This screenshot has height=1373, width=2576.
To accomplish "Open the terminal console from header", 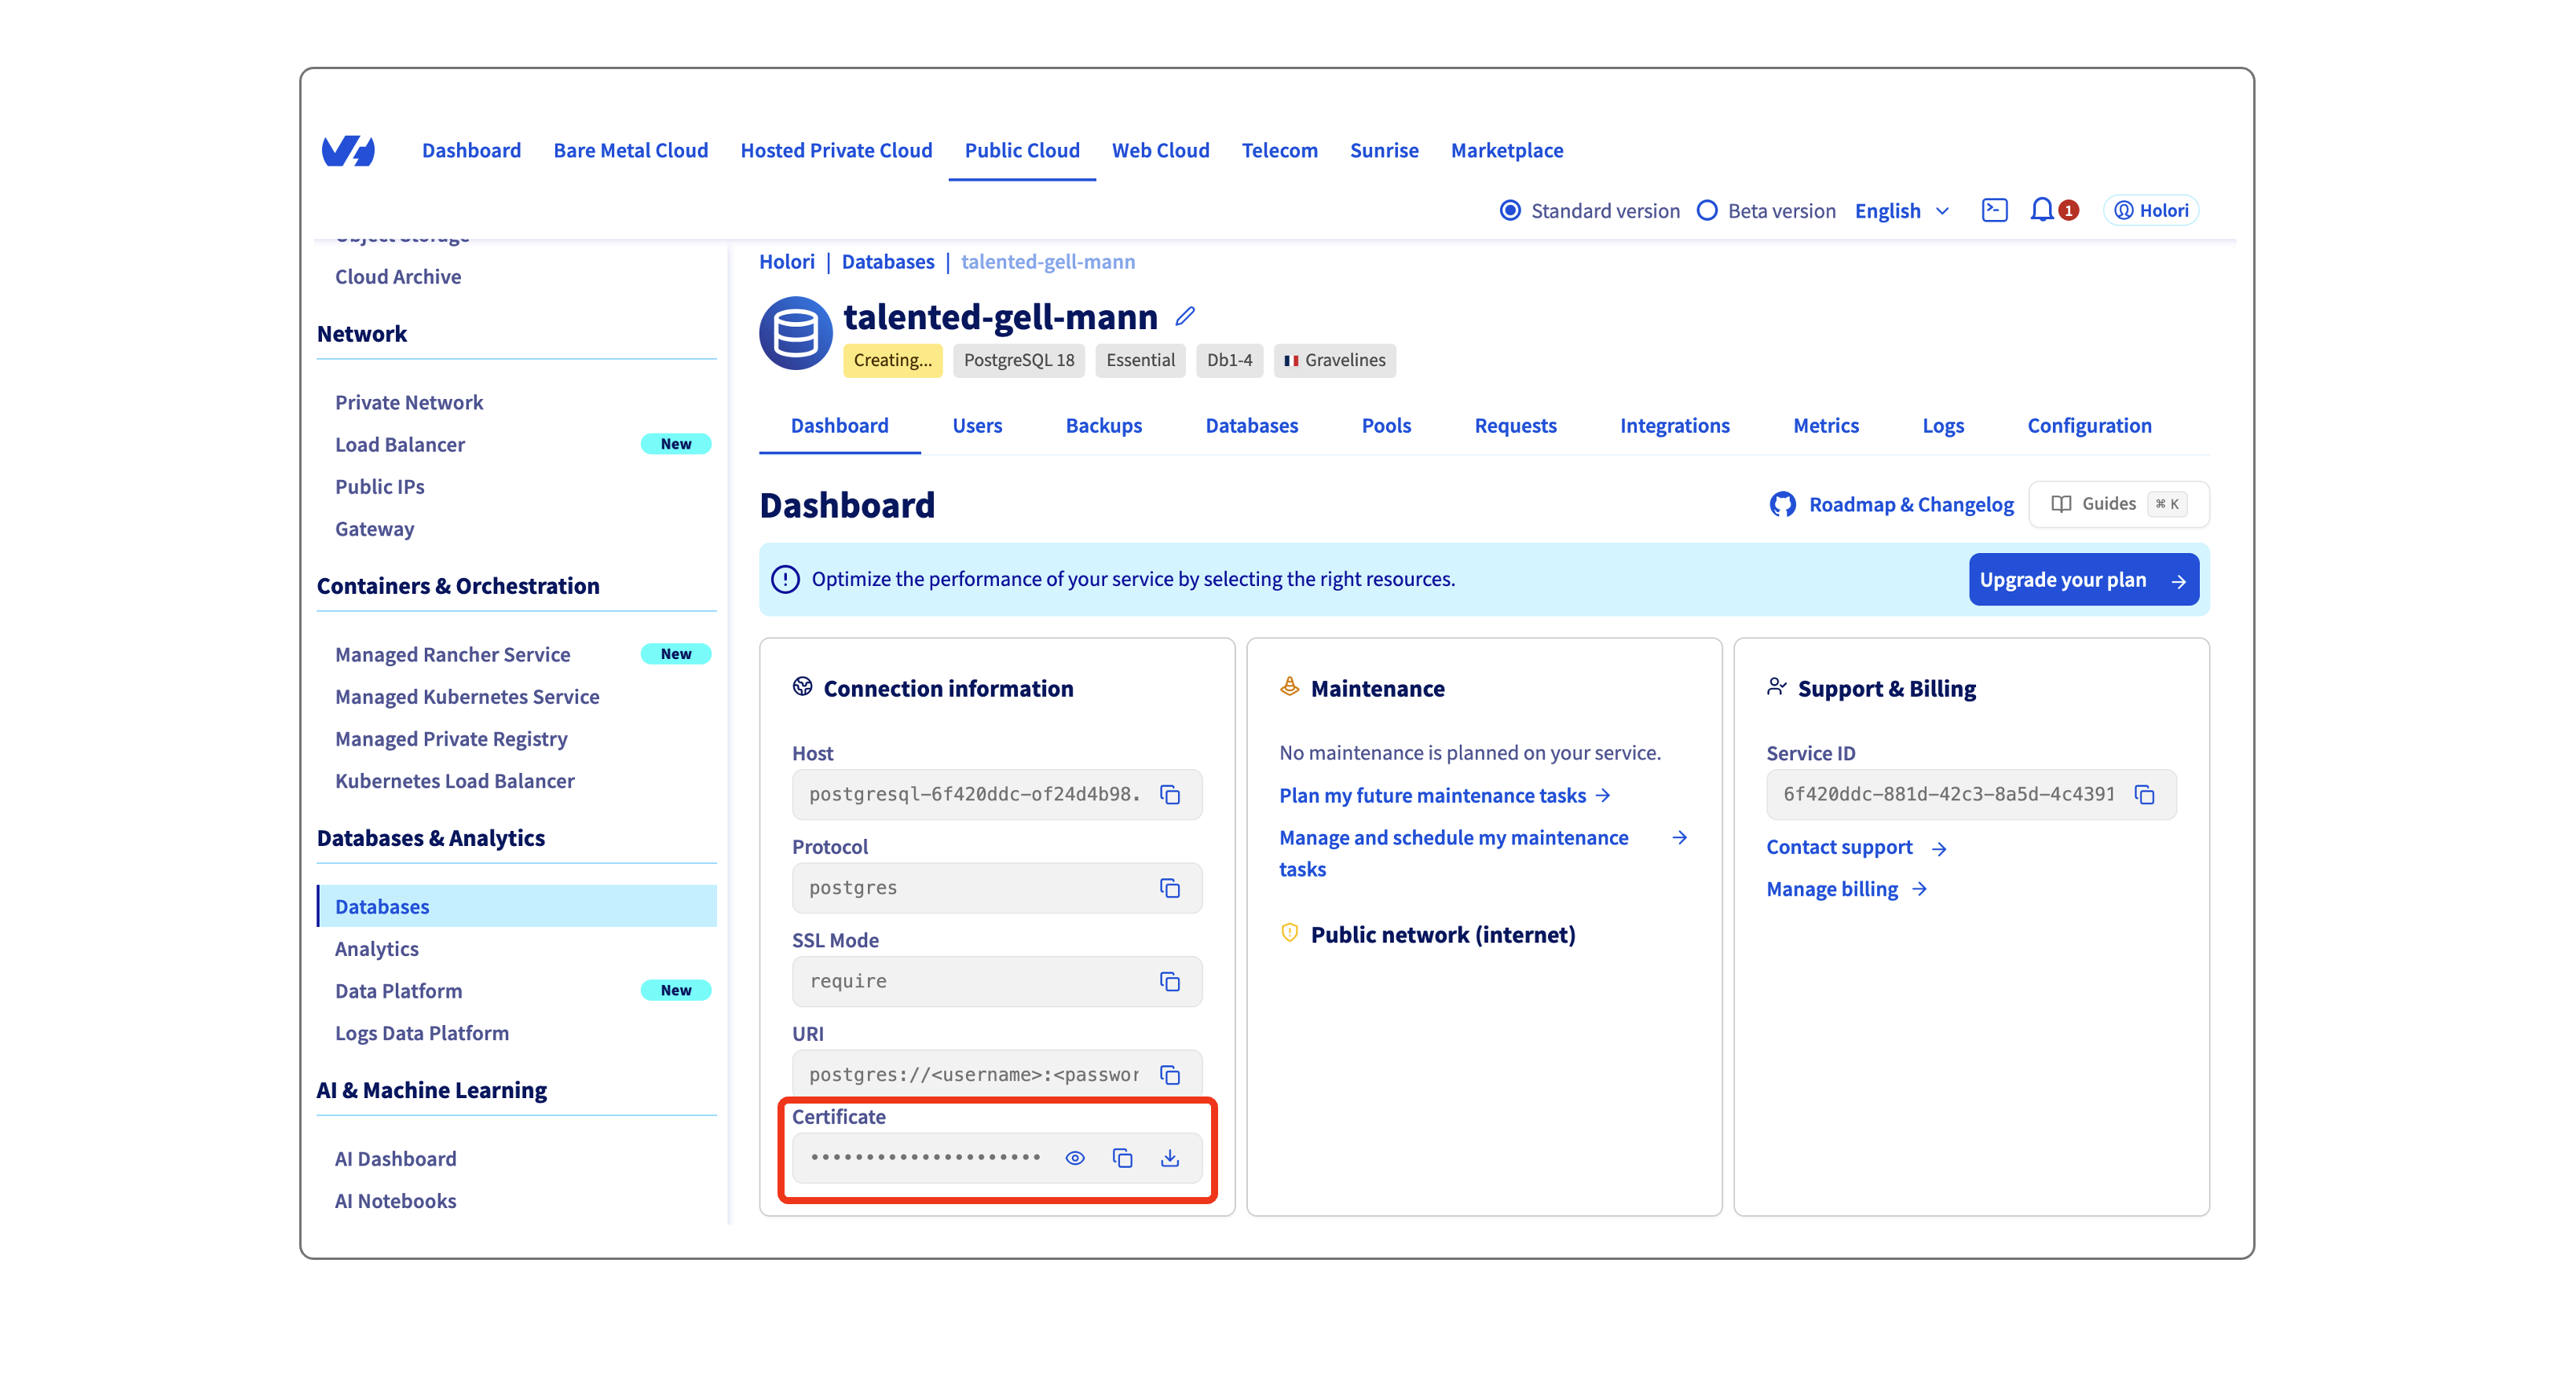I will point(1994,210).
